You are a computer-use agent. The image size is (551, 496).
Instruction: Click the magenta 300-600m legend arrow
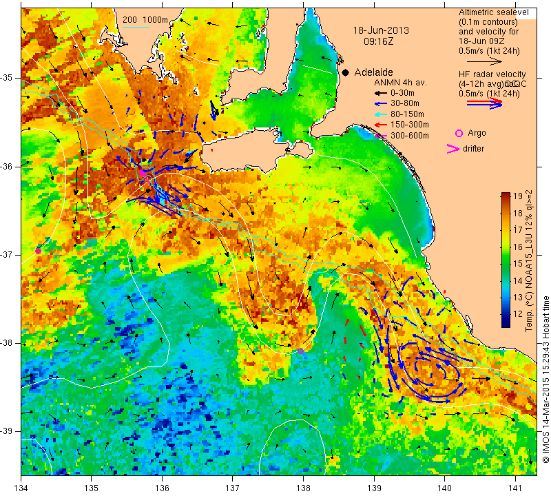tap(380, 136)
